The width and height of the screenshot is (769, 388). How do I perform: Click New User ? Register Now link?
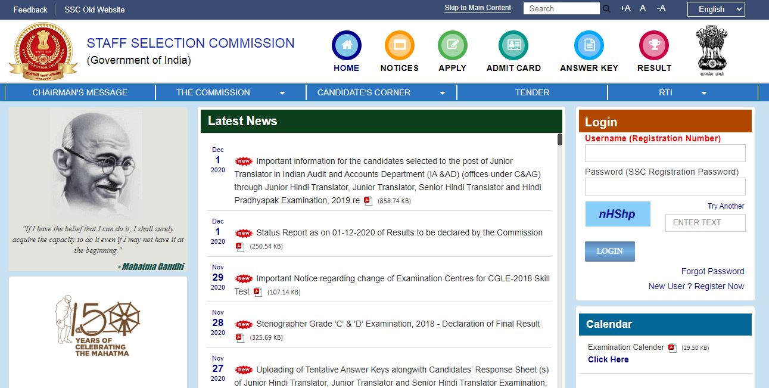(x=696, y=286)
